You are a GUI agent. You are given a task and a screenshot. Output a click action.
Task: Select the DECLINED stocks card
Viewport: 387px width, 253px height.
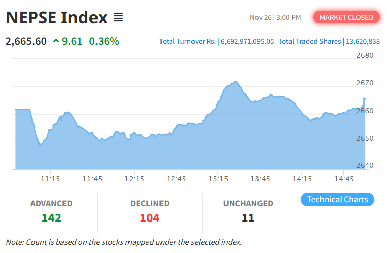tap(149, 212)
